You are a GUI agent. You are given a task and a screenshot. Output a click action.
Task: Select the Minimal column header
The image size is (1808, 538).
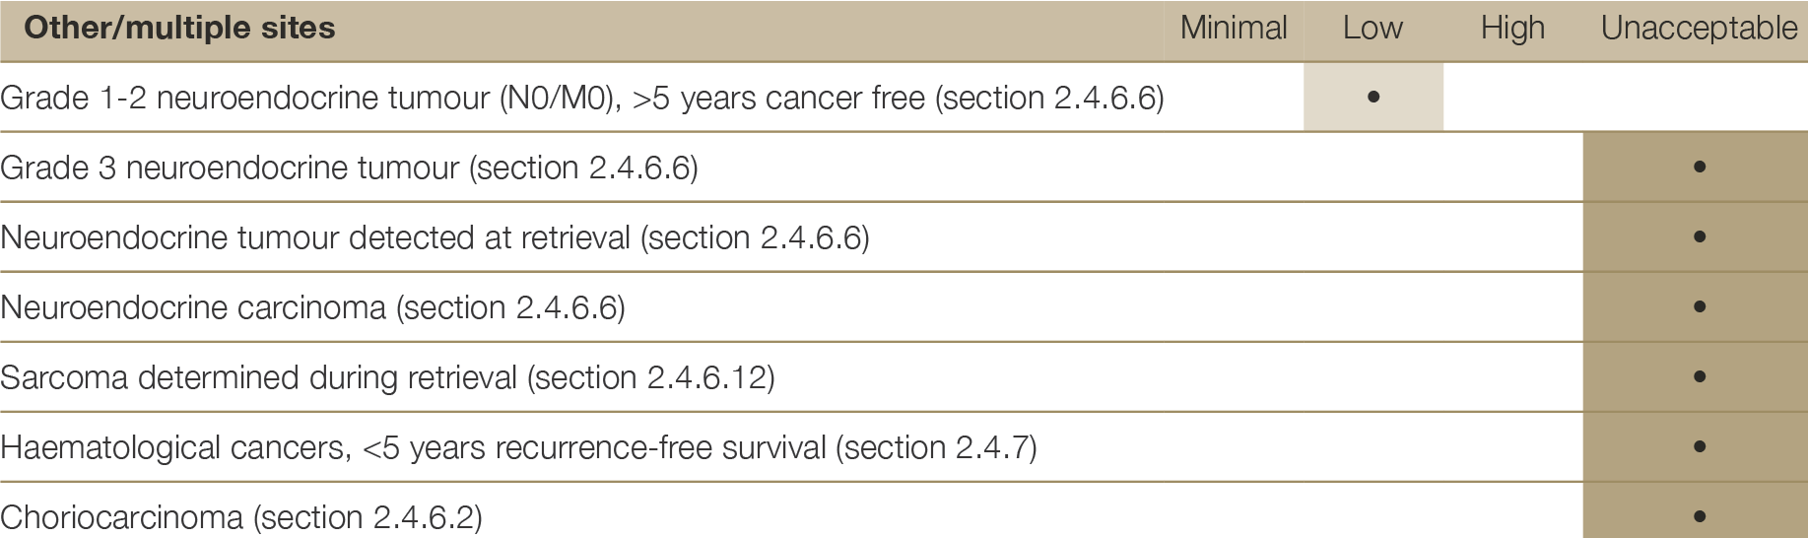tap(1234, 28)
